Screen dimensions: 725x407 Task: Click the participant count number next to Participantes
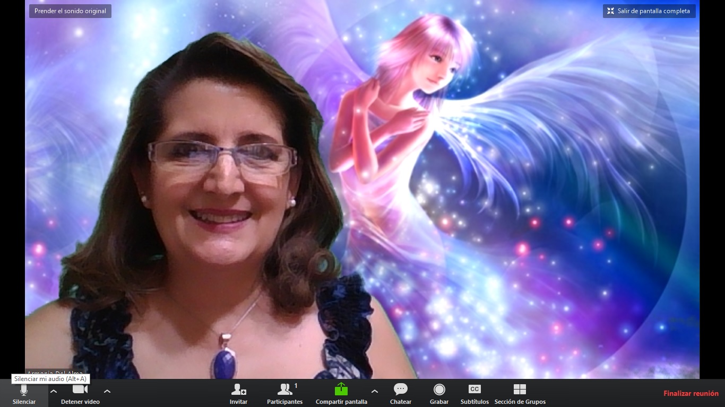point(296,386)
